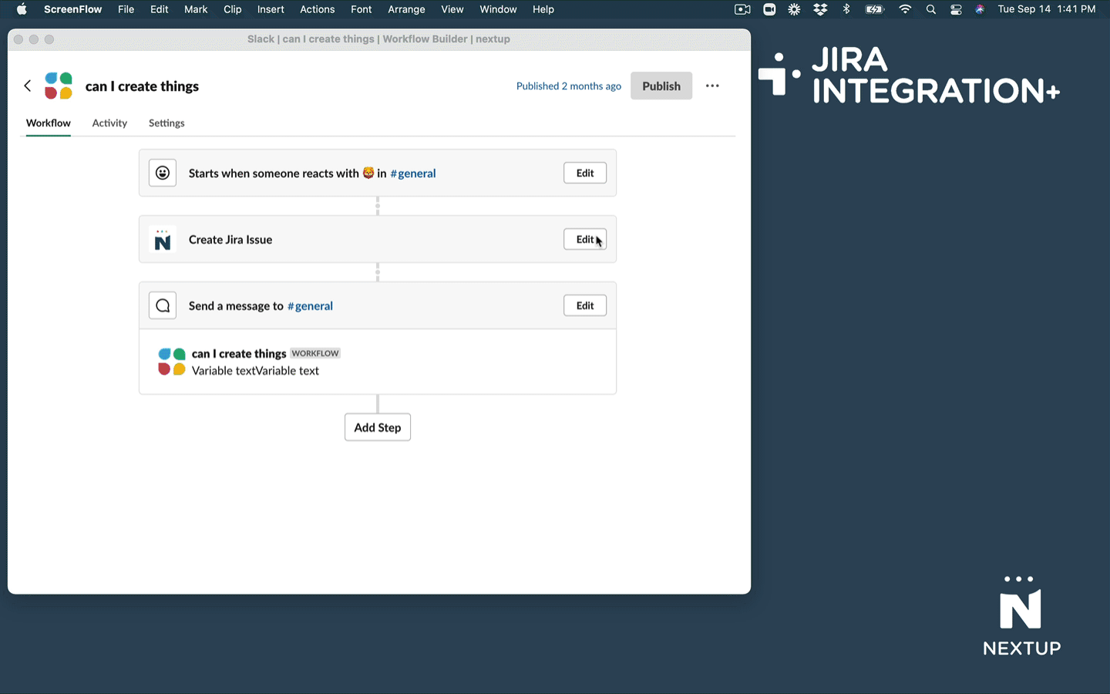Open the File menu
This screenshot has width=1110, height=694.
(126, 9)
